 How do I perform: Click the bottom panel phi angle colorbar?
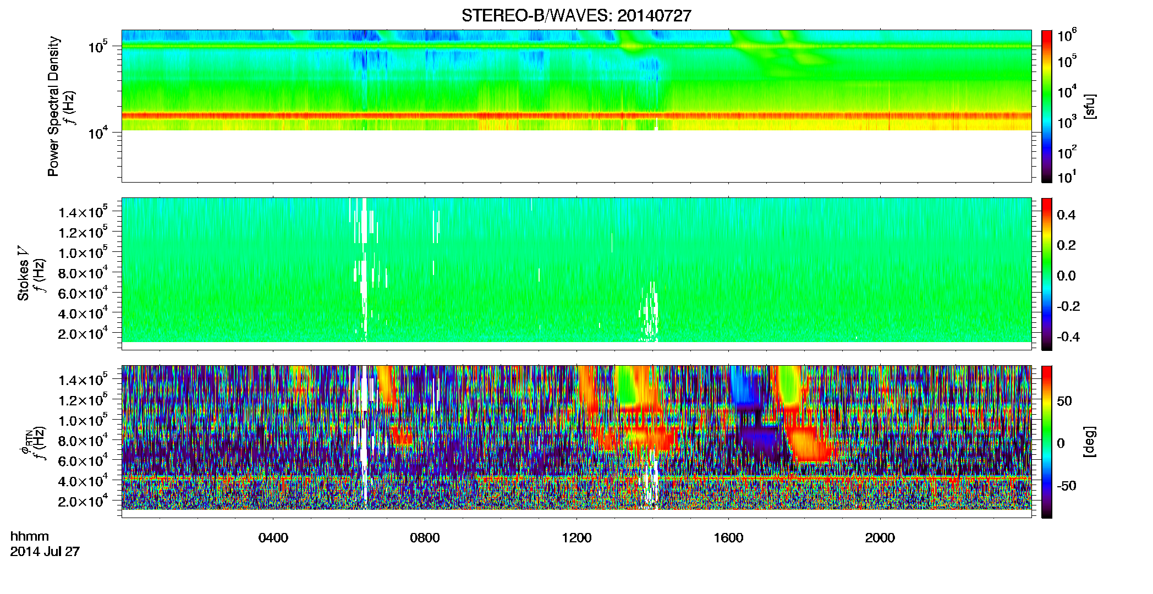tap(1047, 442)
